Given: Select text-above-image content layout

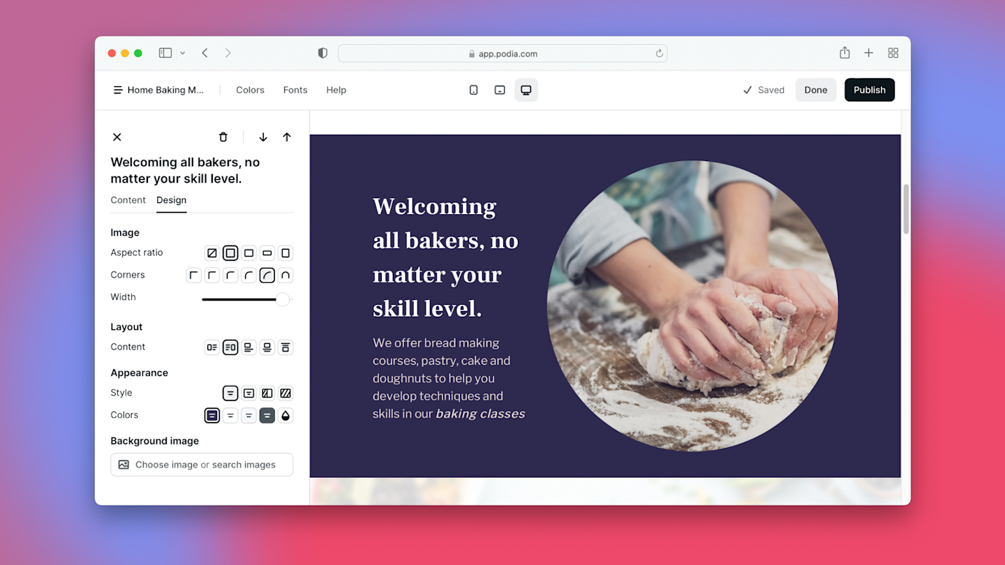Looking at the screenshot, I should pos(285,347).
